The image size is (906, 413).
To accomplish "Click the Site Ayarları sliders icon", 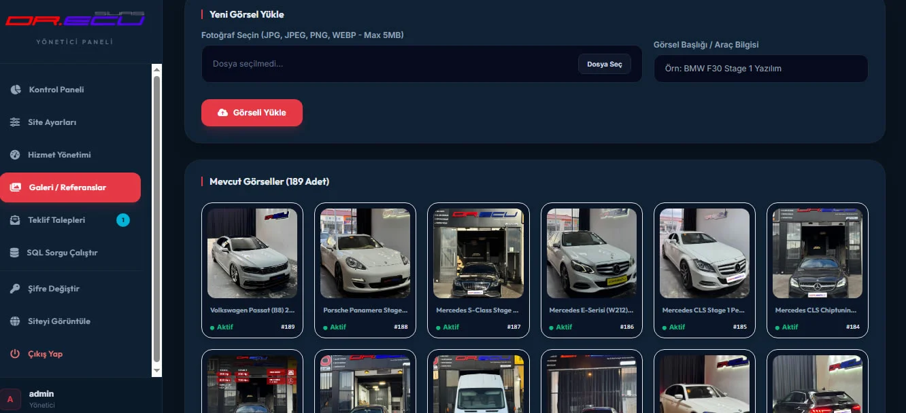I will click(x=15, y=122).
